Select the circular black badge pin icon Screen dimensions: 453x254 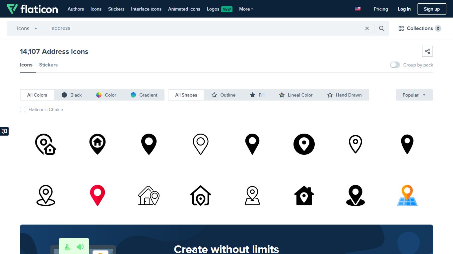(x=304, y=144)
